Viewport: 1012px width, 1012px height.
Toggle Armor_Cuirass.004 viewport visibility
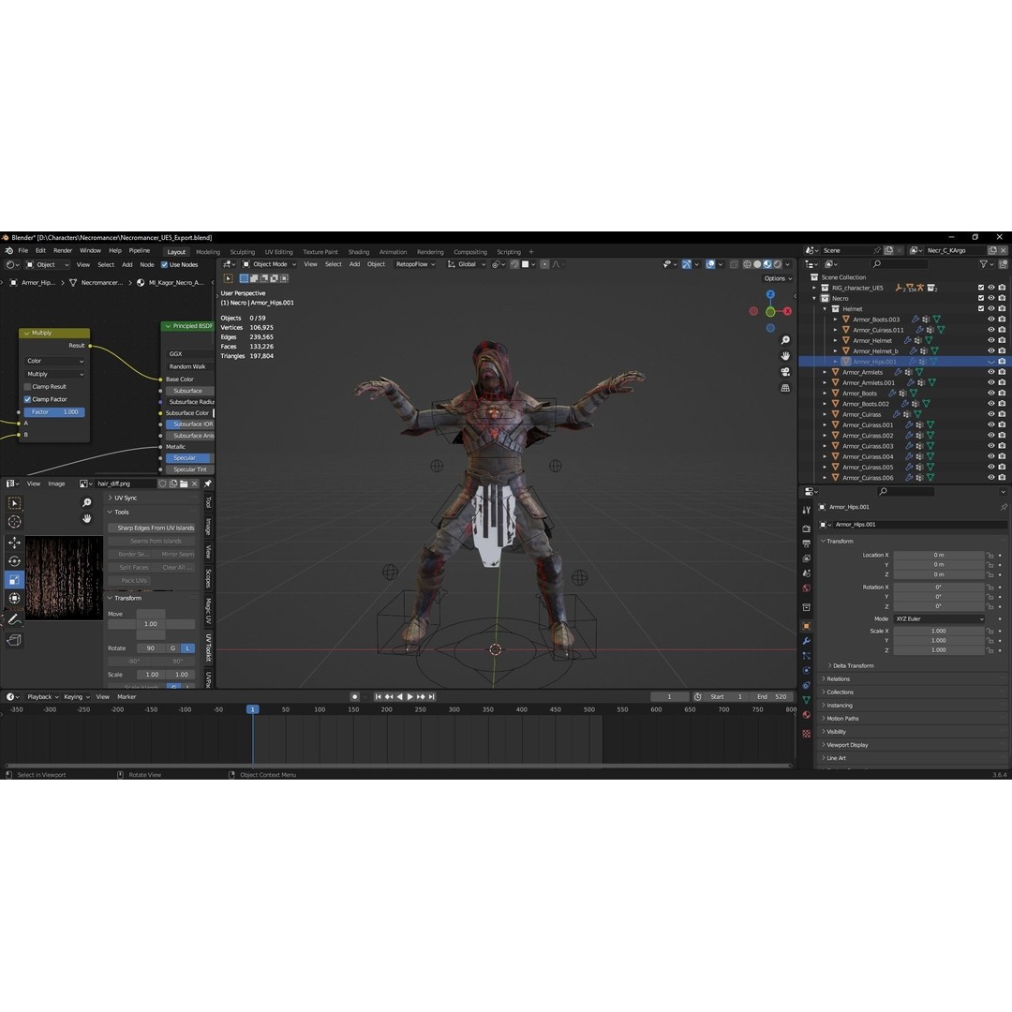pos(991,457)
